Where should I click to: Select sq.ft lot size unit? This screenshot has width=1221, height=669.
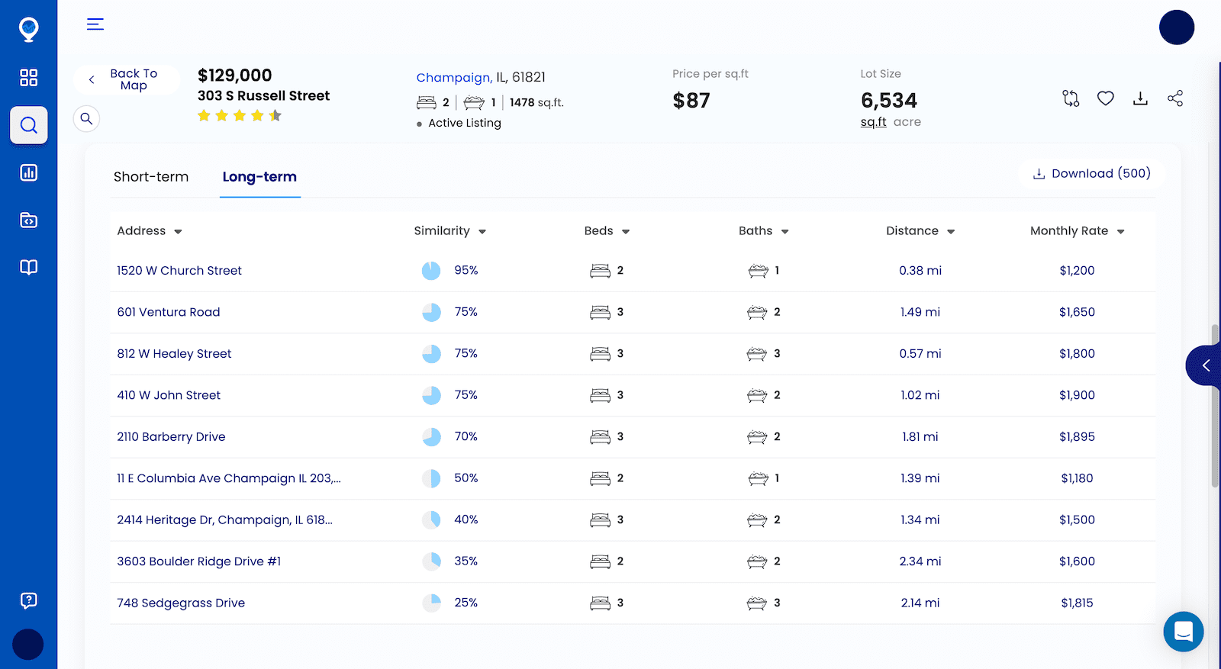873,122
